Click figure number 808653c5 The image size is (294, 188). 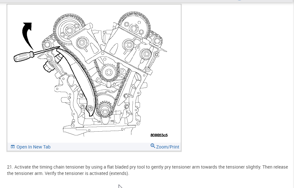pos(159,135)
